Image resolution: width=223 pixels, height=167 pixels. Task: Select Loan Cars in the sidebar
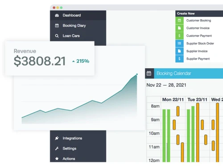[x=78, y=36]
